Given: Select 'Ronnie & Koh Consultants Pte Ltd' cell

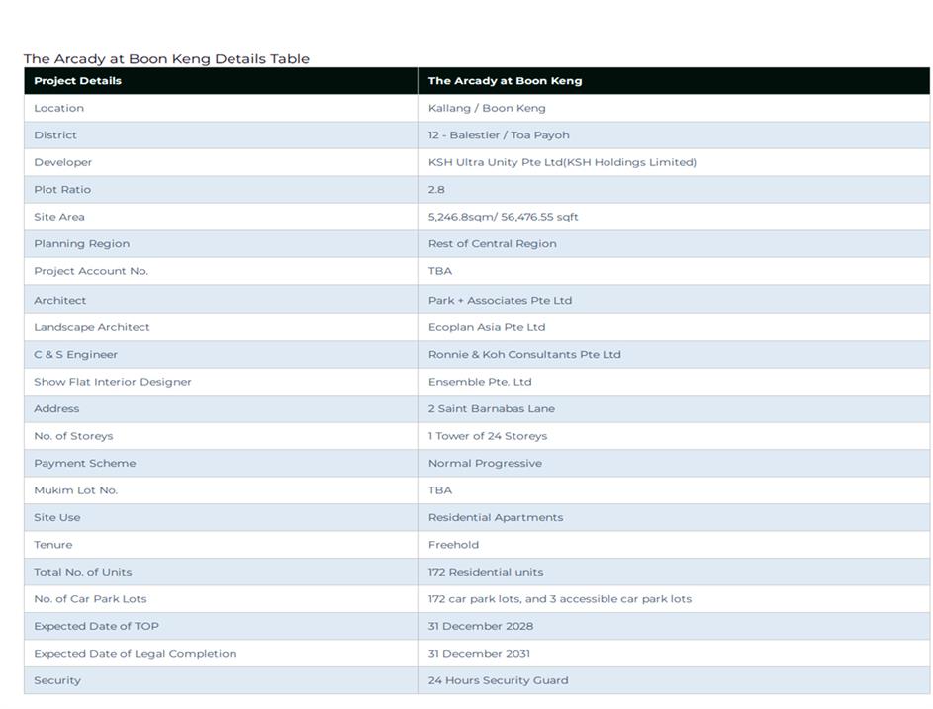Looking at the screenshot, I should [524, 355].
